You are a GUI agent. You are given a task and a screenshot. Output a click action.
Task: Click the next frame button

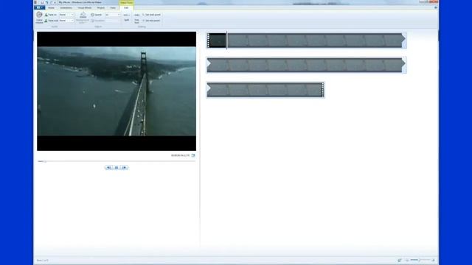tap(125, 168)
